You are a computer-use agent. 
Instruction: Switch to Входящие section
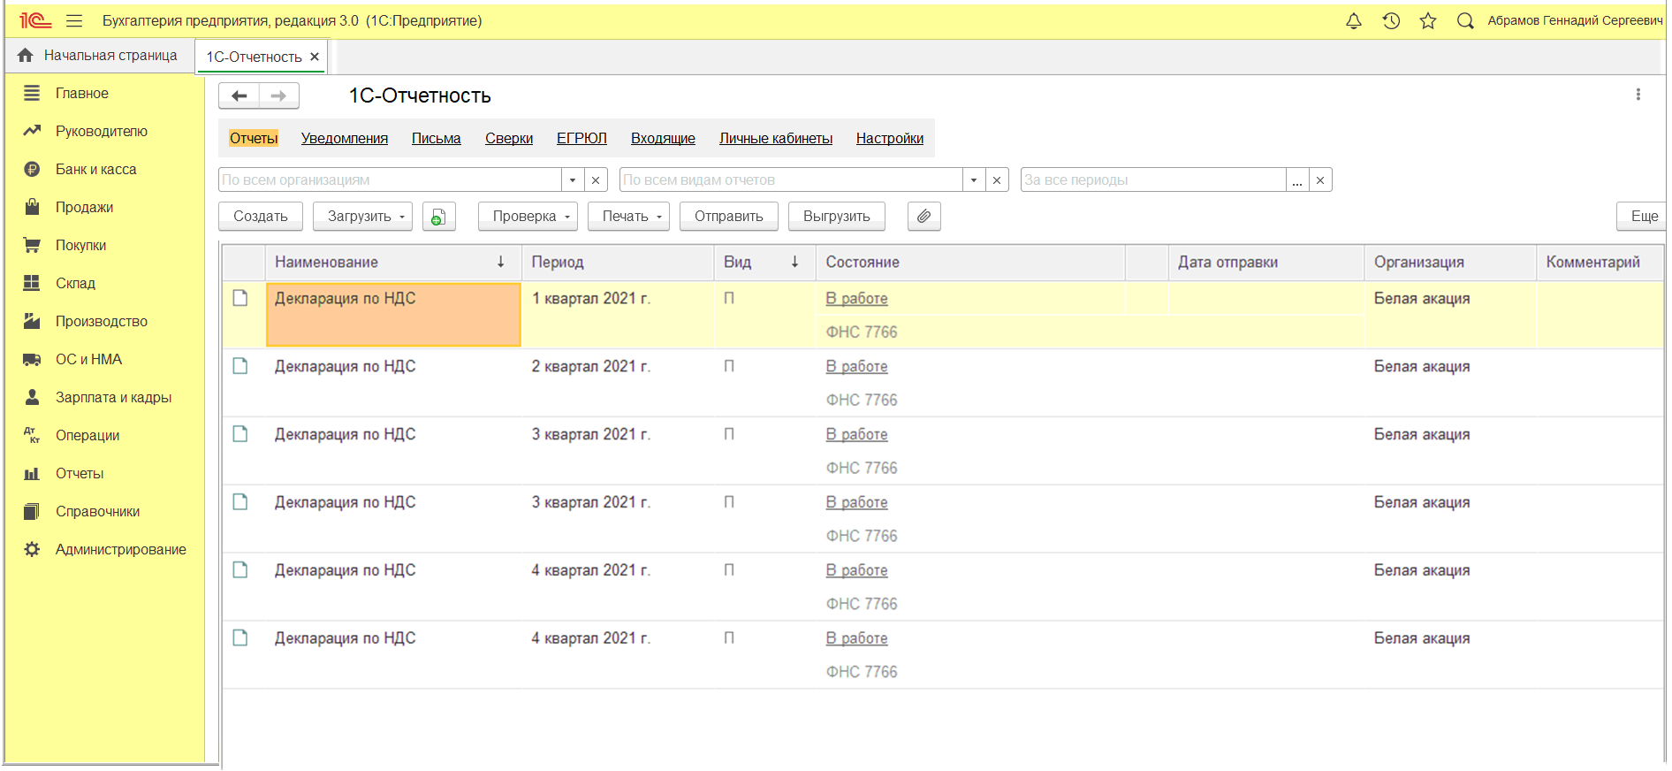663,138
